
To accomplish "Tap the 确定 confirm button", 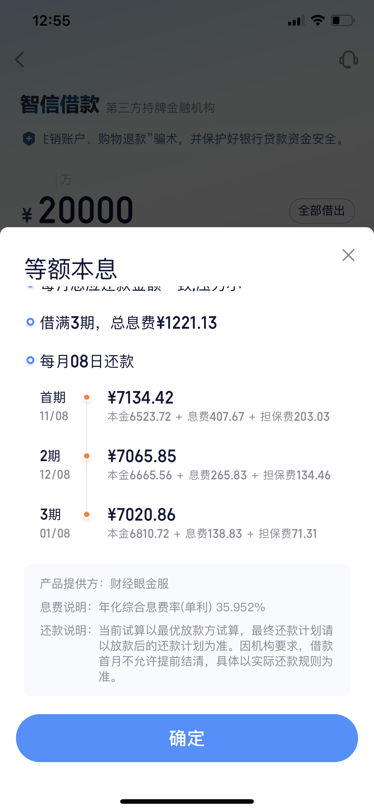I will [x=187, y=738].
